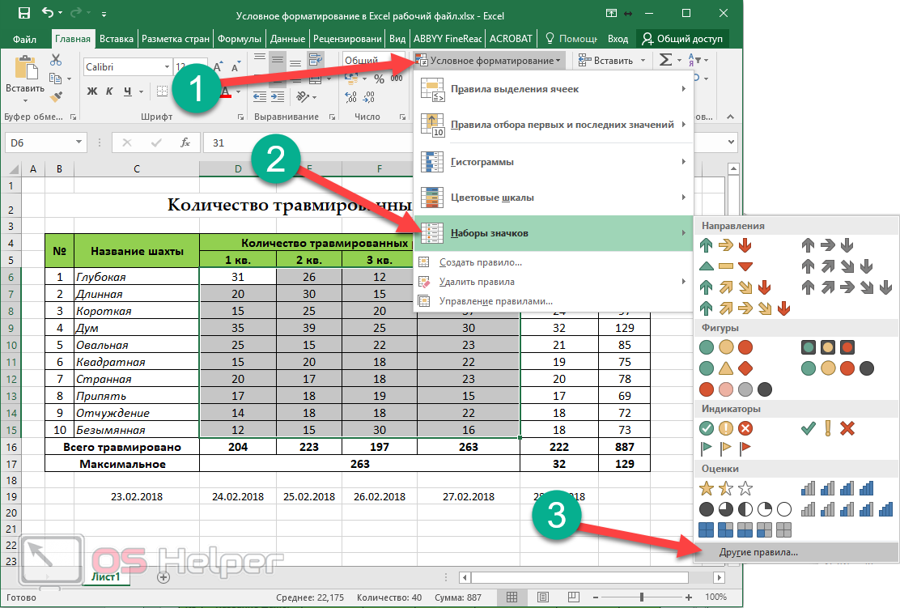Expand the Name Box dropdown showing D6
Screen dimensions: 900x608
tap(79, 142)
